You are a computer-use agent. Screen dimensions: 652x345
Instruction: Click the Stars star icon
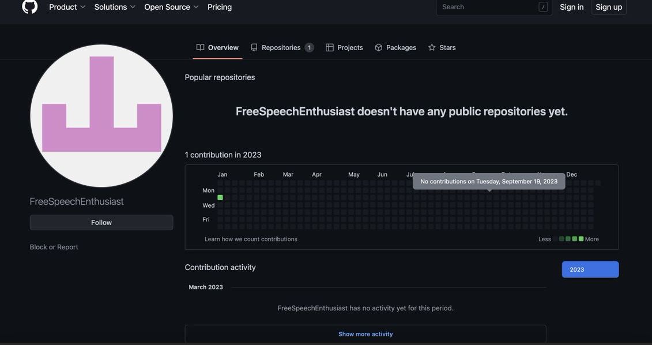click(x=432, y=47)
